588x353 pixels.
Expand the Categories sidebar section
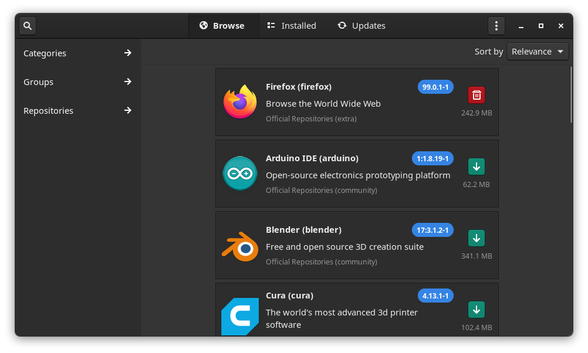click(77, 53)
